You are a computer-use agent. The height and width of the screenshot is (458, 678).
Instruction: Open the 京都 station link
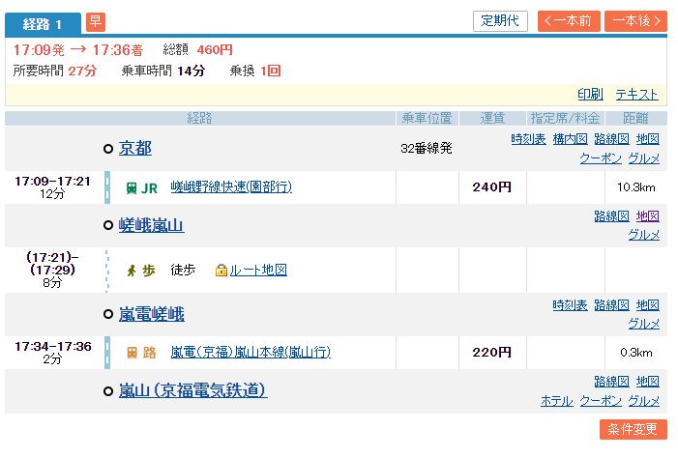135,149
